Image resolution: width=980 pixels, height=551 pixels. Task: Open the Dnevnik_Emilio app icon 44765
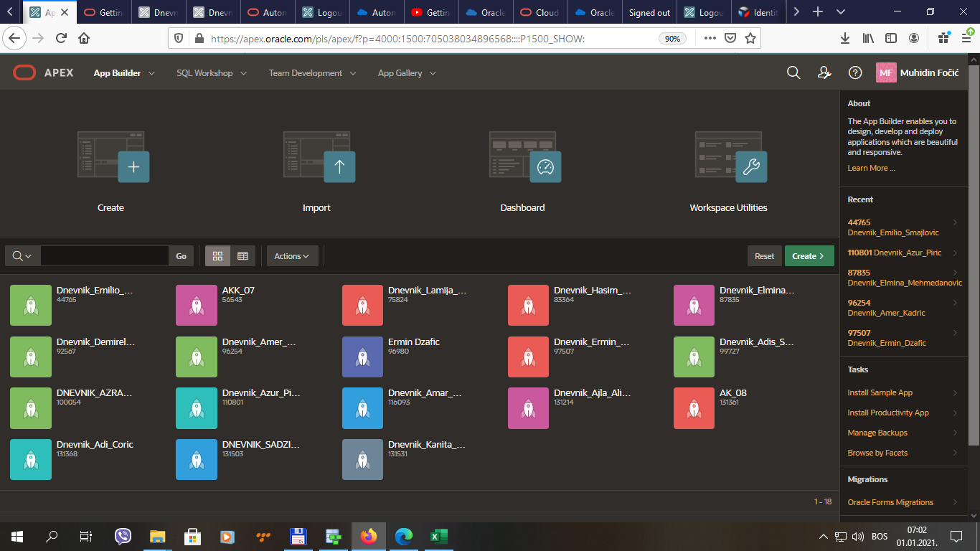tap(31, 306)
